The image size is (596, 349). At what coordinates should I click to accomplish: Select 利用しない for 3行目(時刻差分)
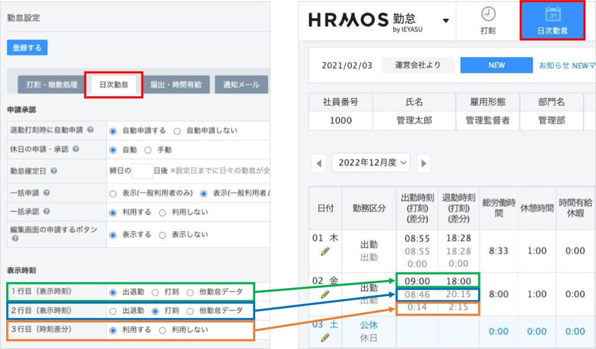pyautogui.click(x=162, y=330)
